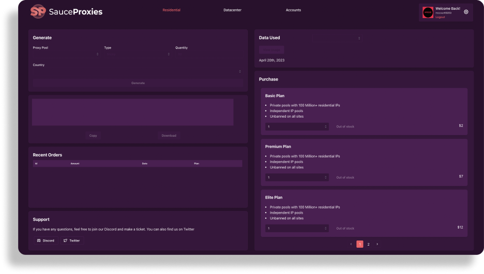Download the generated proxy list

pos(169,136)
